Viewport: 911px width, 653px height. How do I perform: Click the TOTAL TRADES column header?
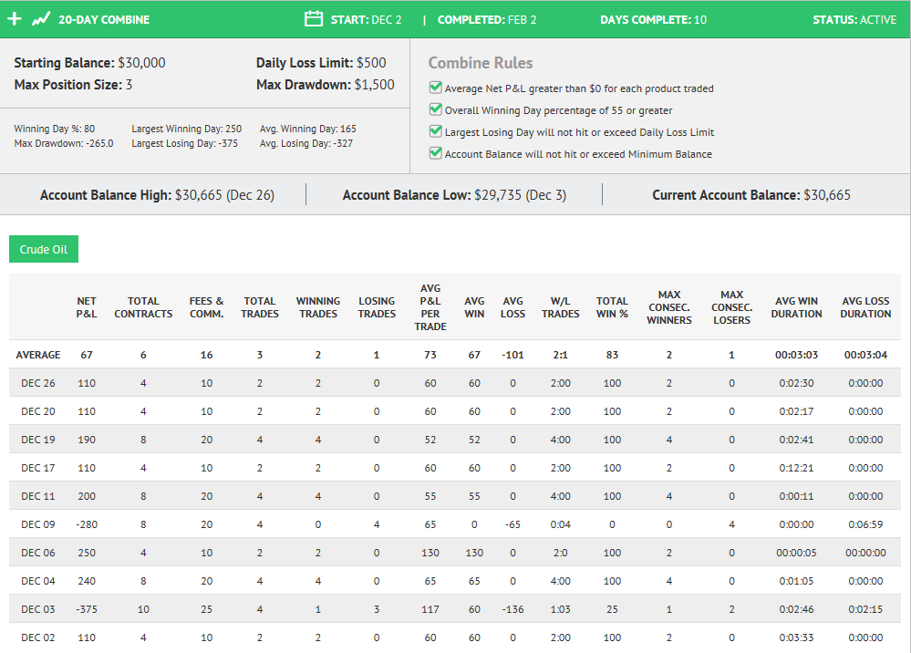260,307
